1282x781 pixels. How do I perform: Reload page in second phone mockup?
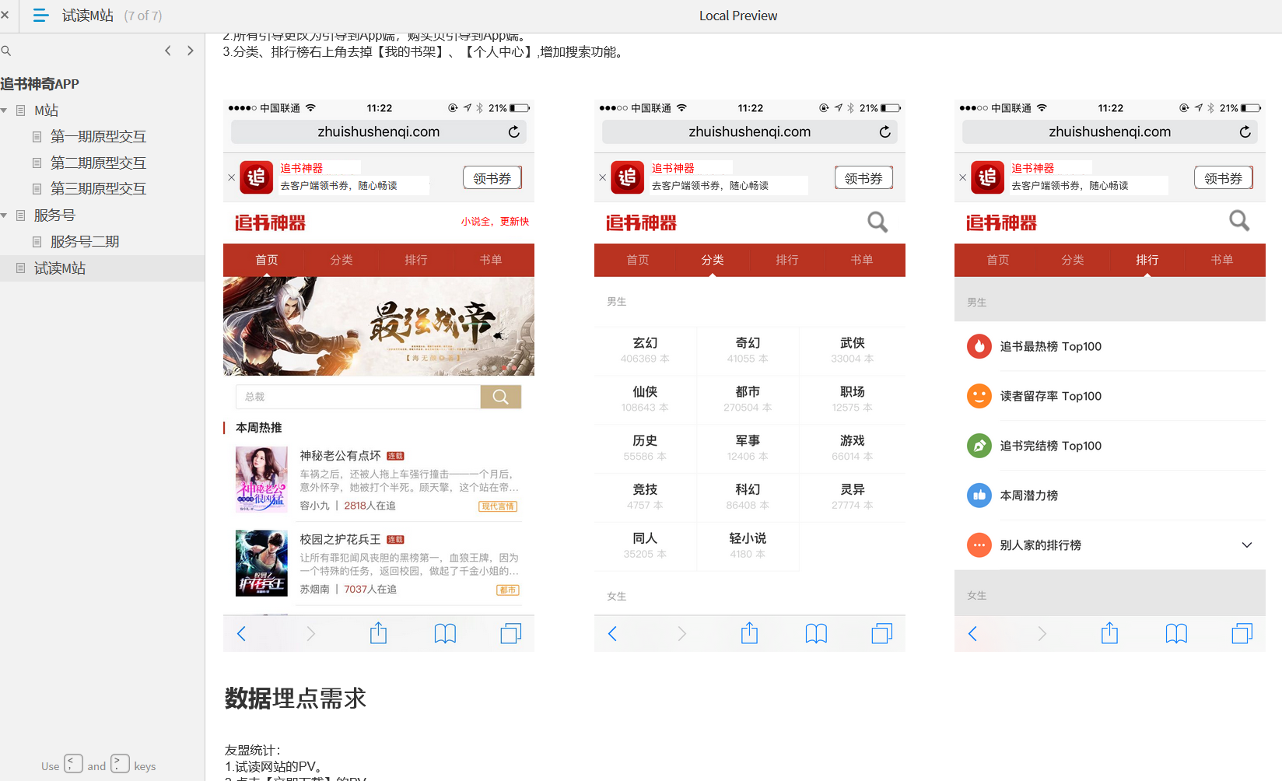tap(885, 132)
